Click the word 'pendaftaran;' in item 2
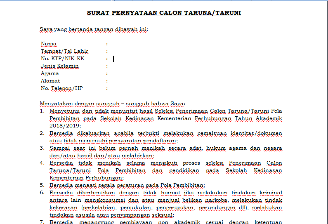 (x=160, y=141)
